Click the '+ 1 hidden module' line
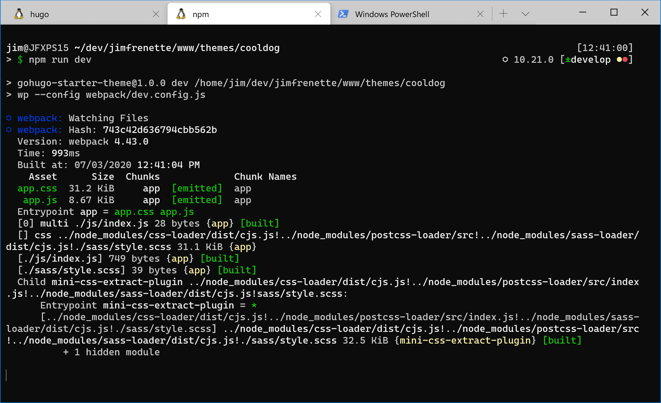This screenshot has width=661, height=403. [x=111, y=352]
